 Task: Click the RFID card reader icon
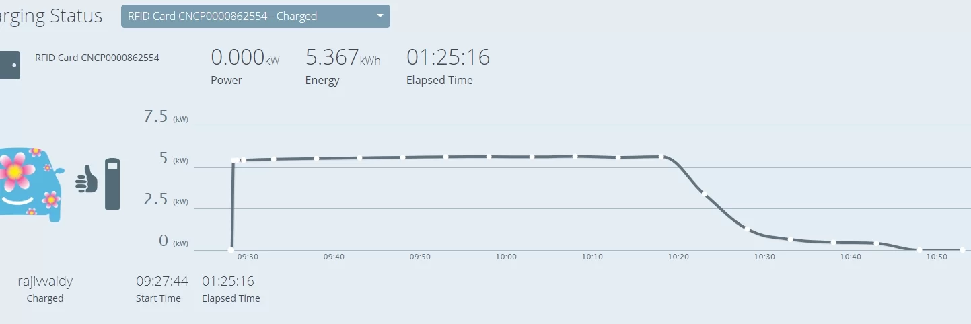tap(9, 65)
